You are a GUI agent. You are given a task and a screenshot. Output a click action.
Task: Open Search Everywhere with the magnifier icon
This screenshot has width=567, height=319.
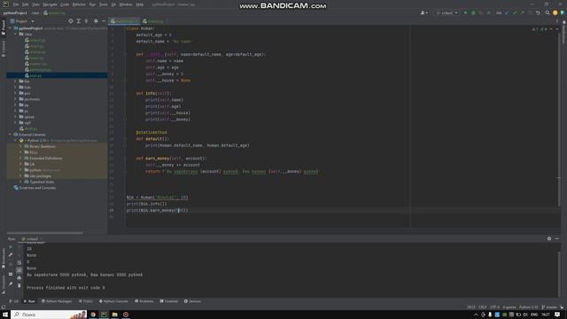tap(548, 12)
